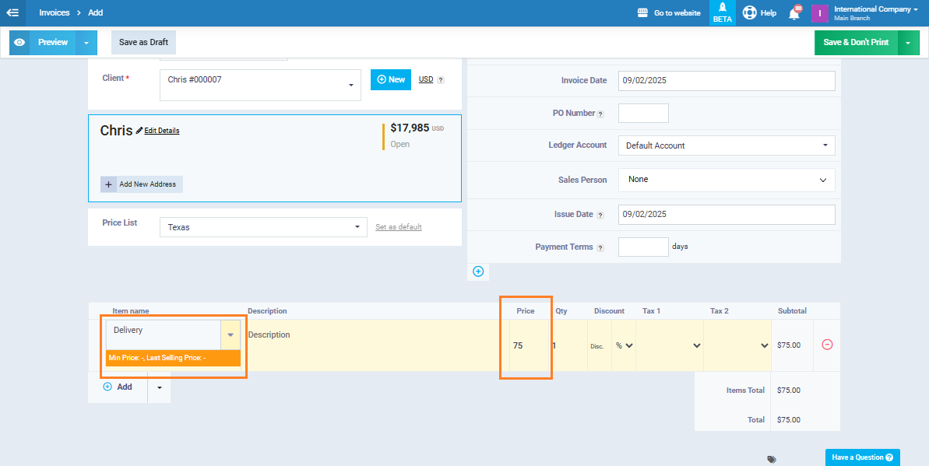Click Edit Details link for Chris
Viewport: 929px width, 466px height.
coord(161,131)
